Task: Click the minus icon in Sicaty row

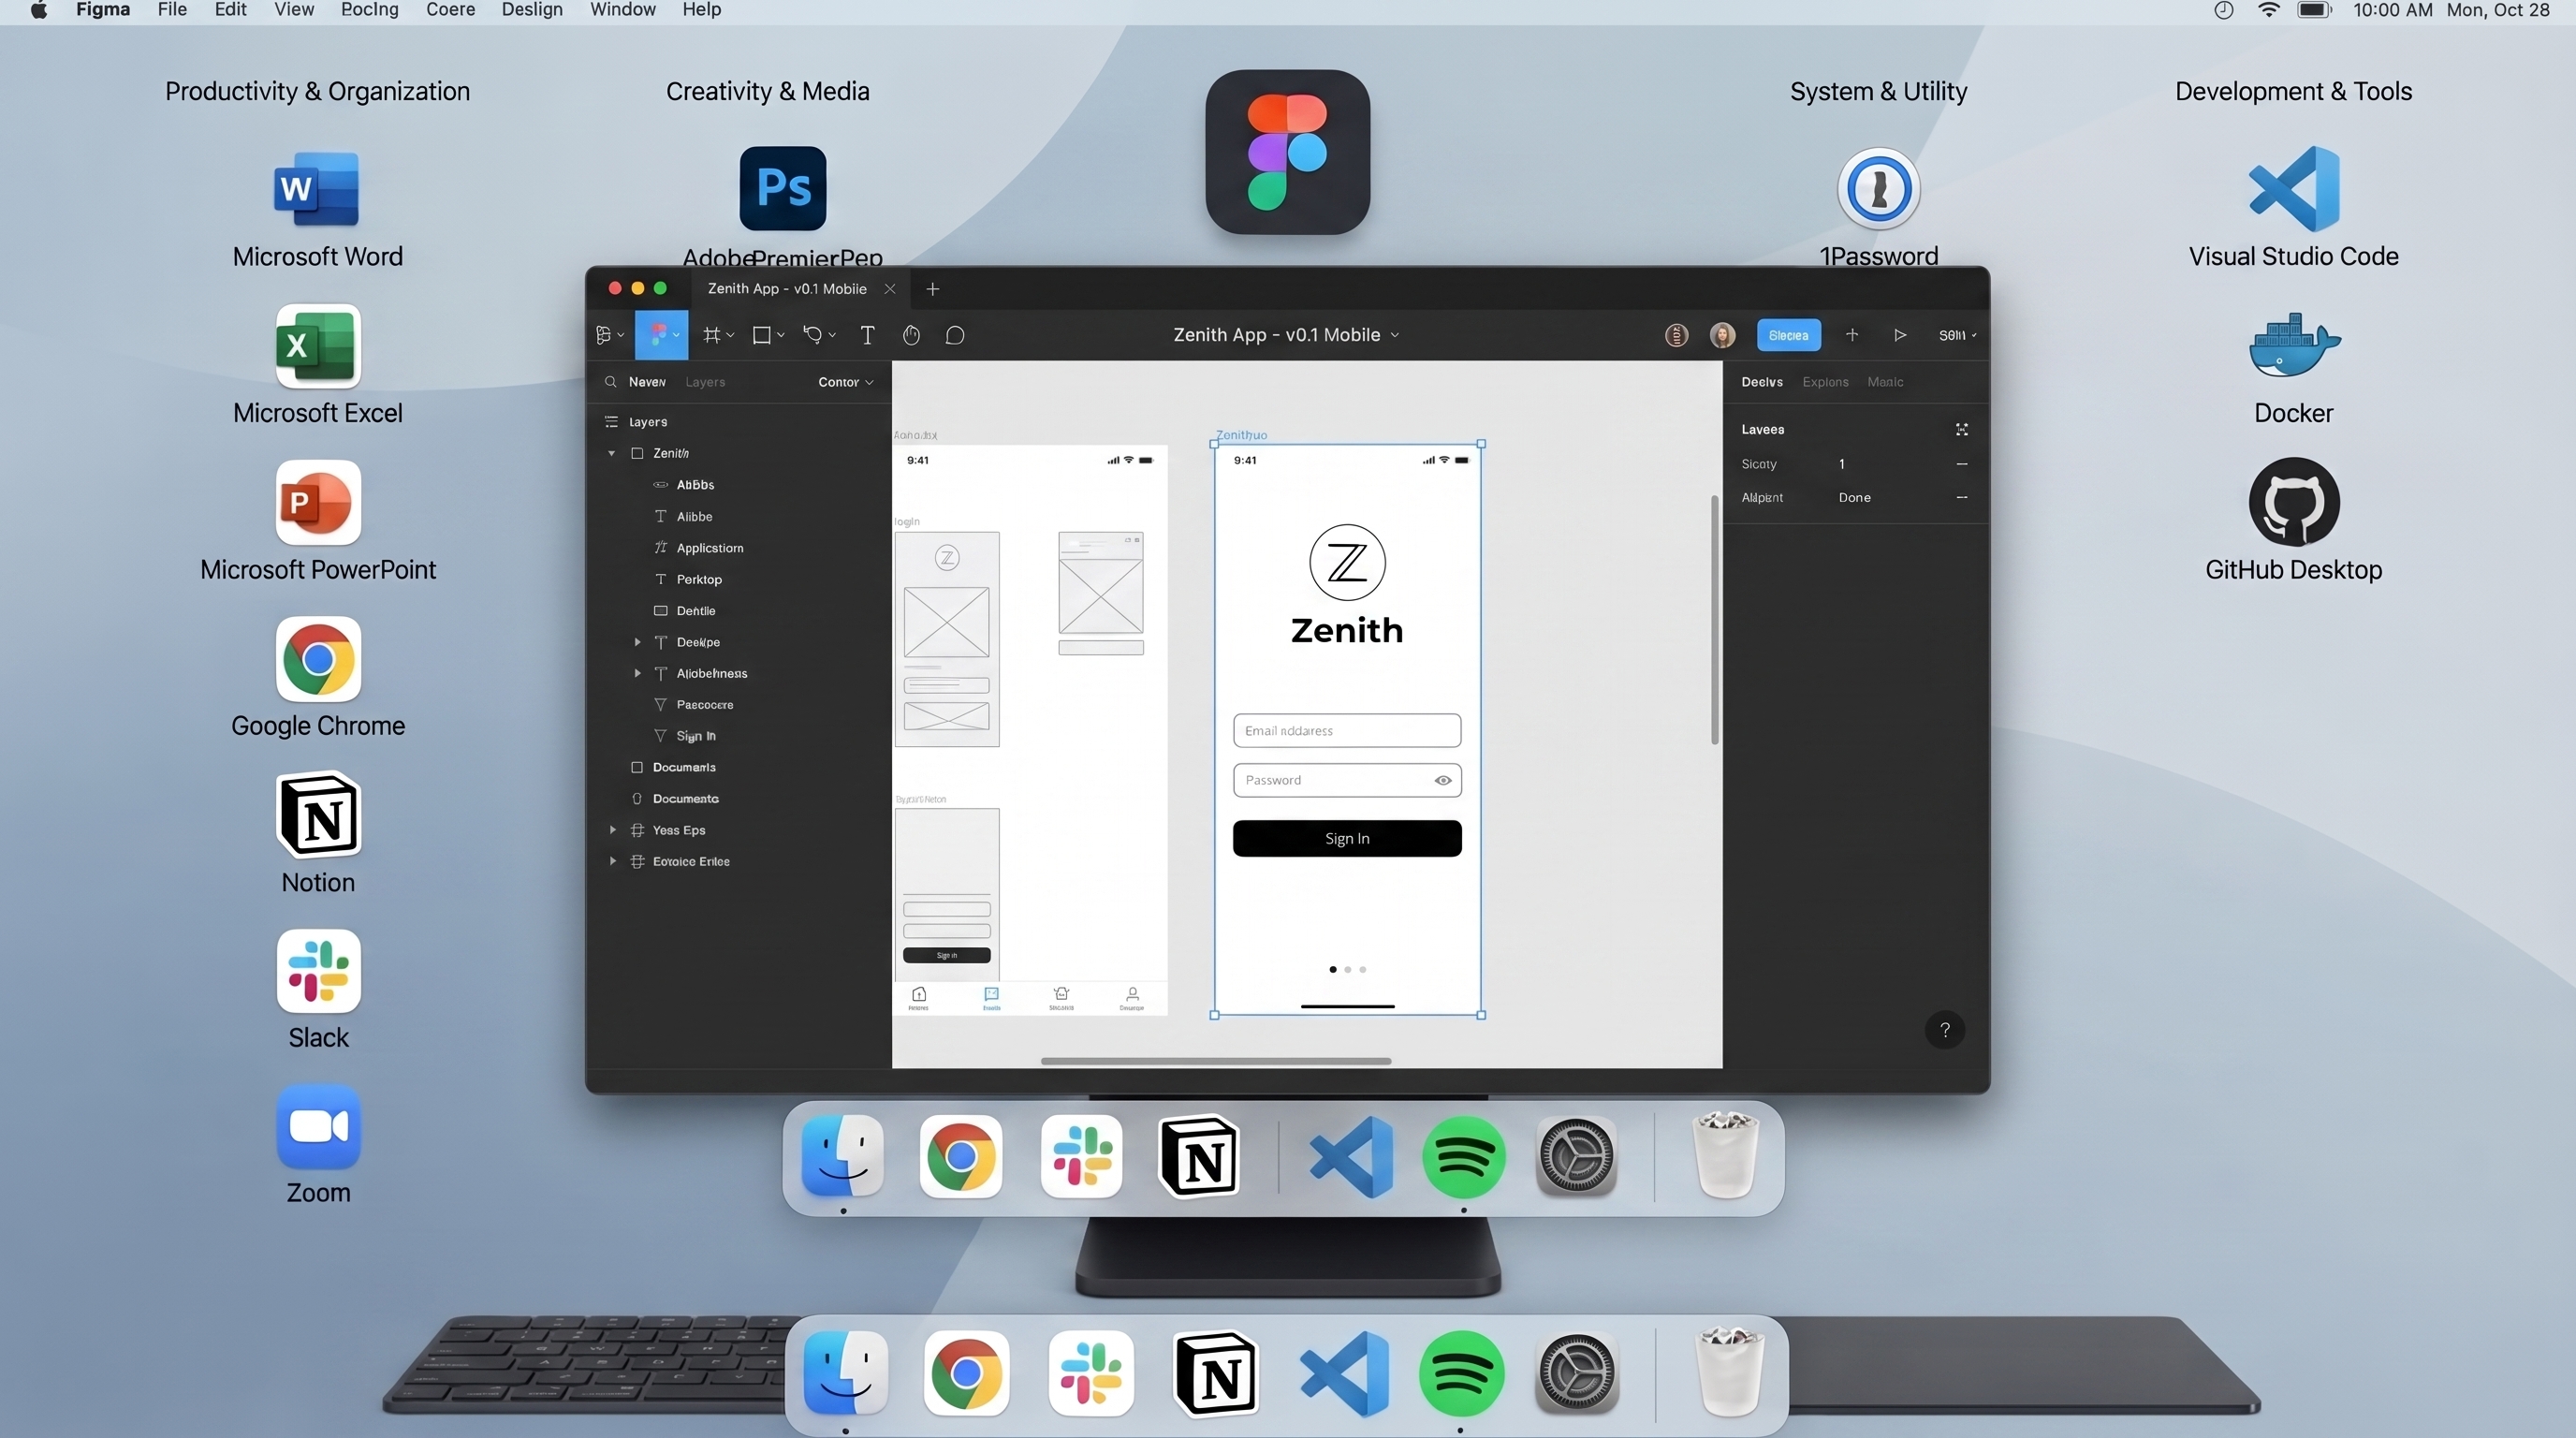Action: 1961,464
